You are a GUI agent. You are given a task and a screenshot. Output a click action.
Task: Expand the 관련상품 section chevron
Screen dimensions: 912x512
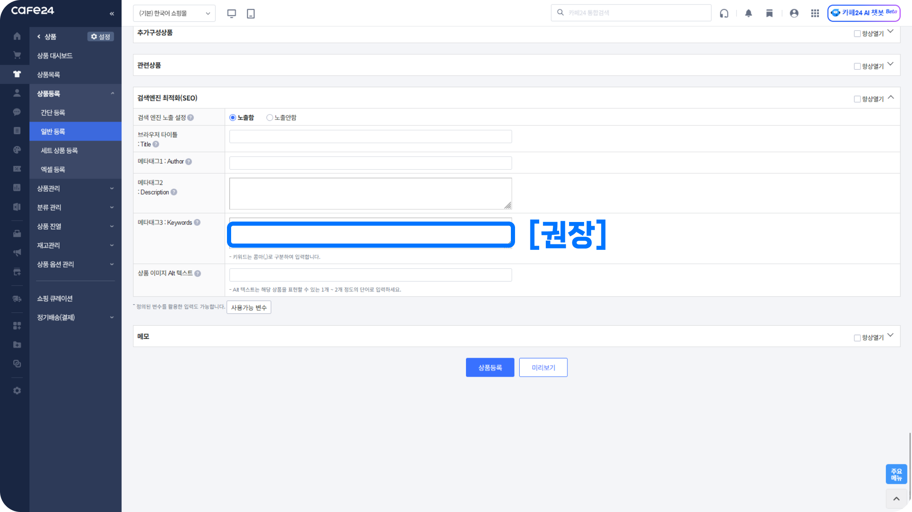(x=890, y=64)
